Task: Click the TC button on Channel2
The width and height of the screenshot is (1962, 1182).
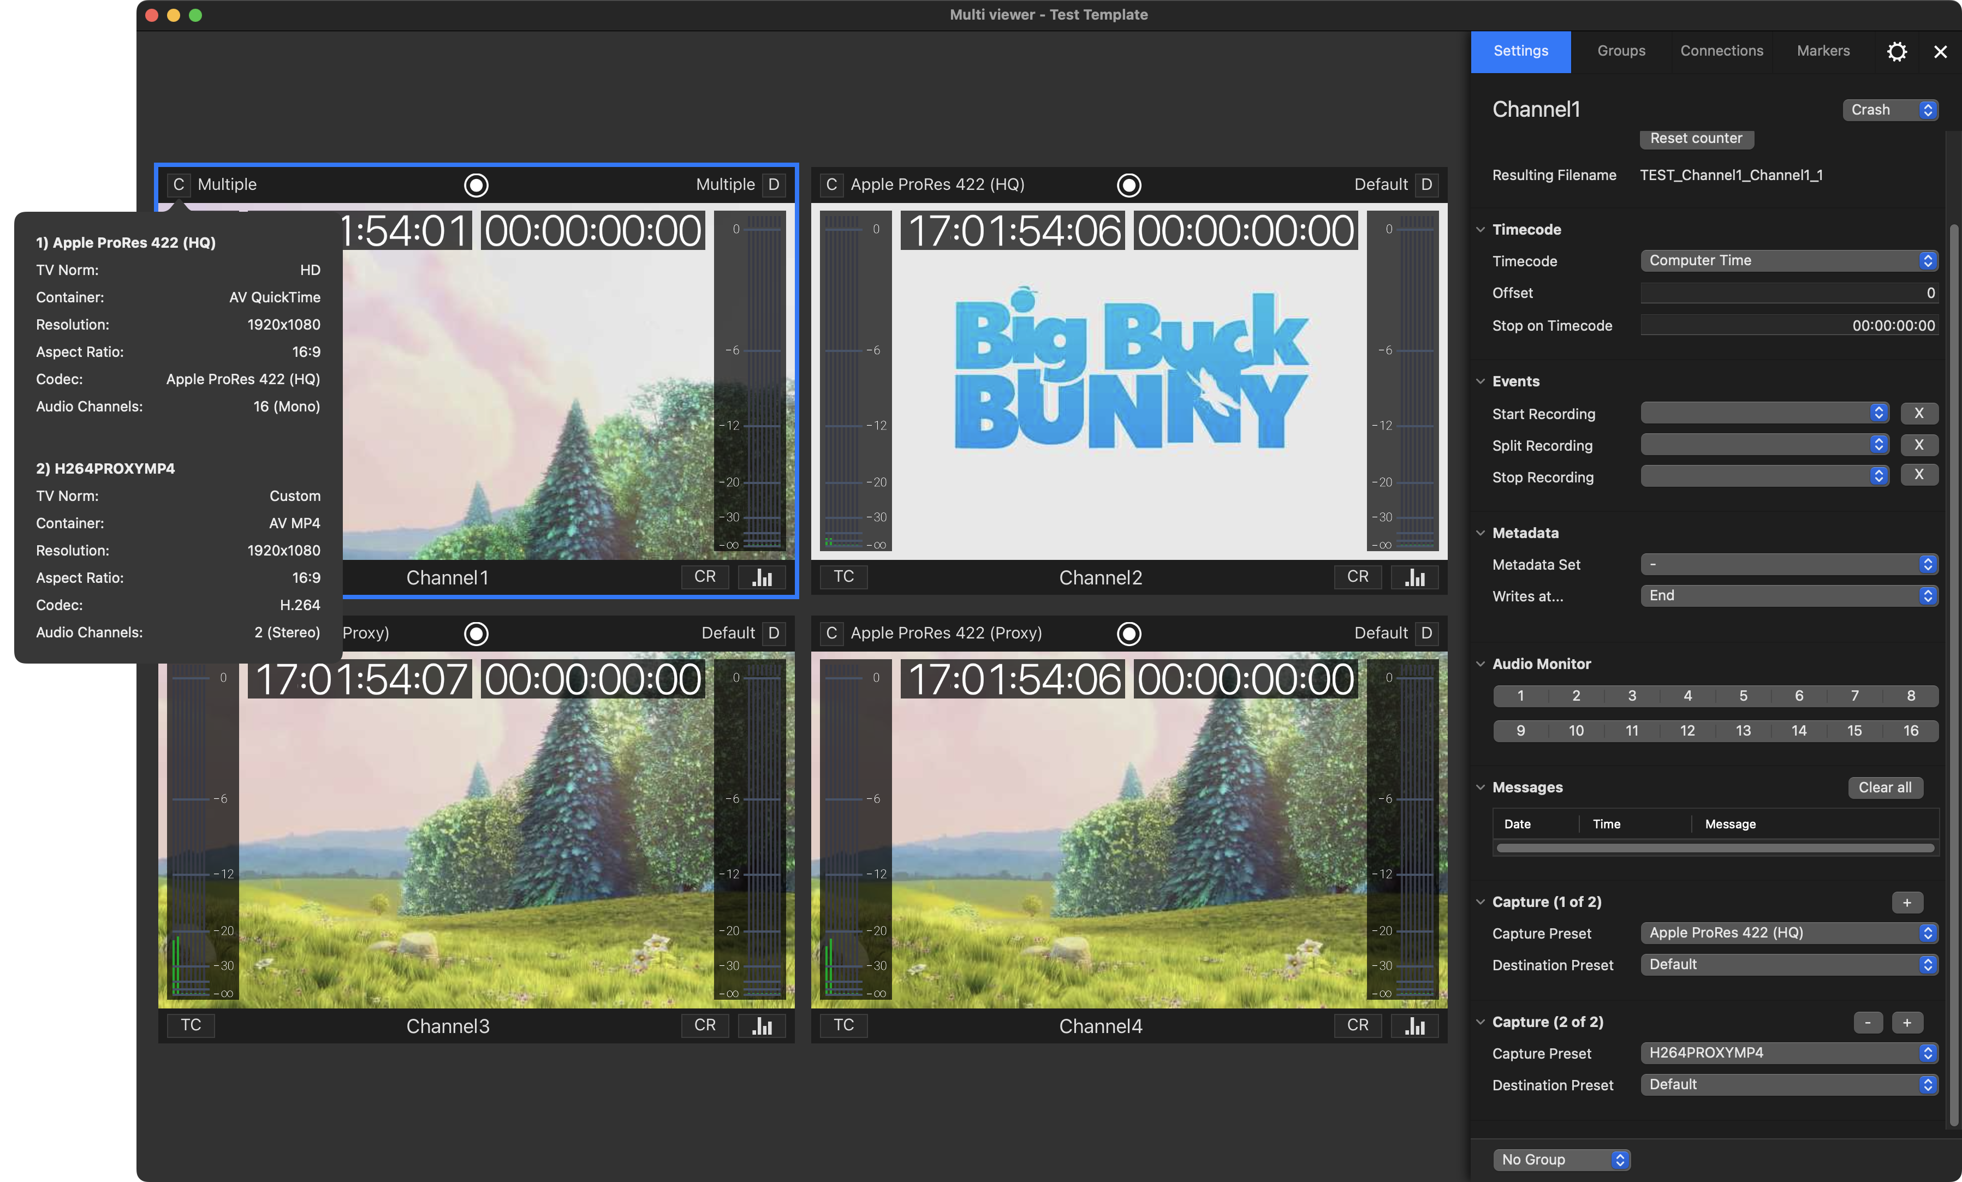Action: click(x=844, y=577)
